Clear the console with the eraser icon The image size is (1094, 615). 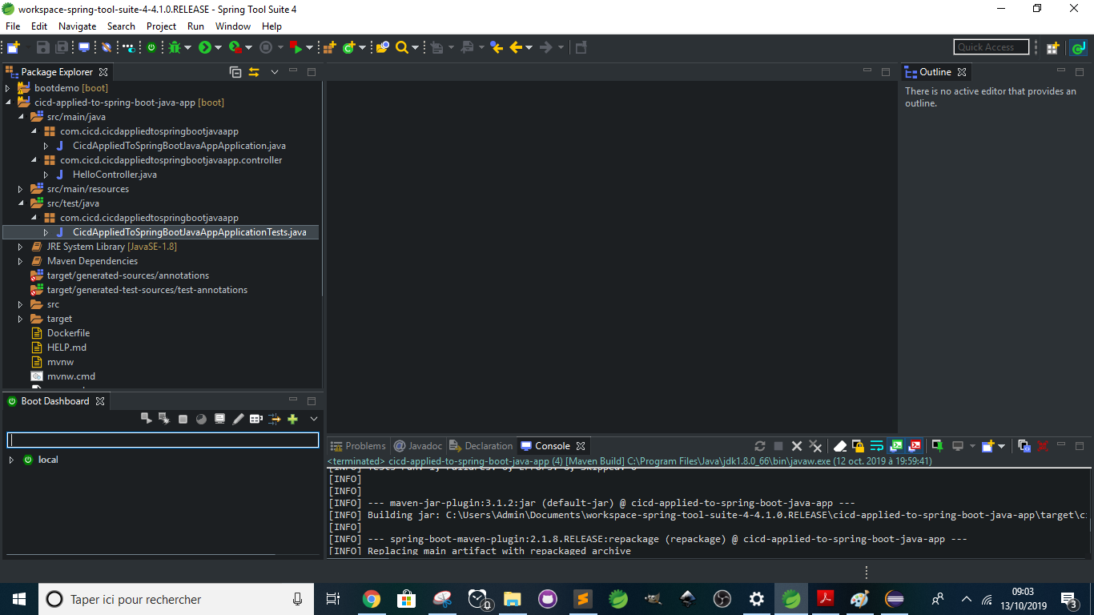[839, 446]
